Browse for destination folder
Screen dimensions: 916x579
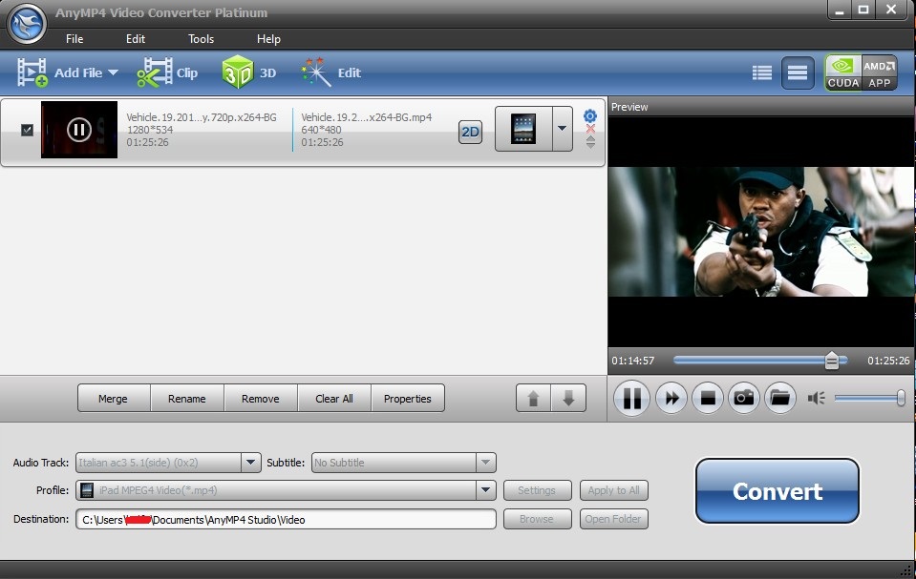[x=537, y=519]
